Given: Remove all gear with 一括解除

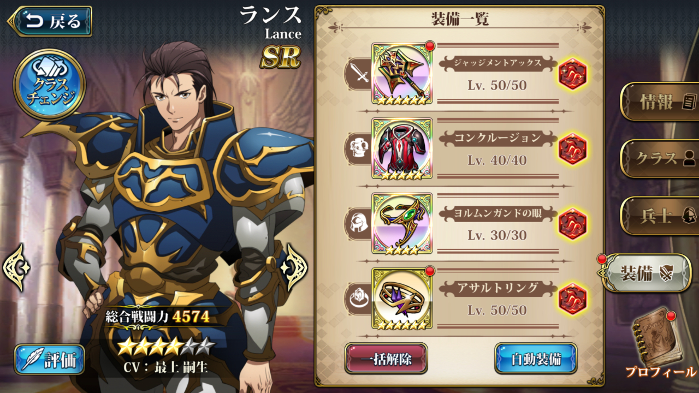Looking at the screenshot, I should 386,359.
